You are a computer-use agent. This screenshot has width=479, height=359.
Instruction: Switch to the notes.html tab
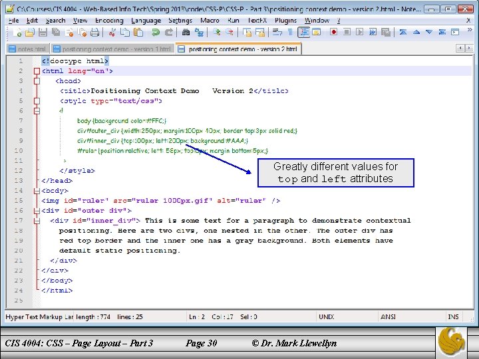(28, 49)
